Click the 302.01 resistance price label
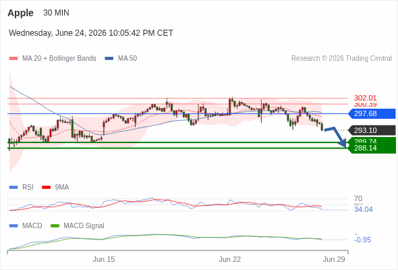The width and height of the screenshot is (398, 270). point(365,98)
